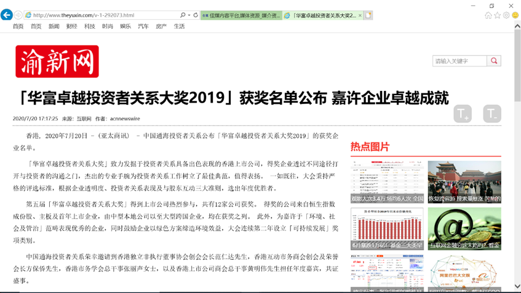Open the red bar chart thumbnail 6月爆跌1万亿
The width and height of the screenshot is (521, 293).
click(x=387, y=229)
